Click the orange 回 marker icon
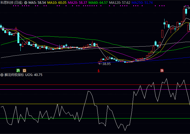The image size is (190, 134). [x=24, y=71]
